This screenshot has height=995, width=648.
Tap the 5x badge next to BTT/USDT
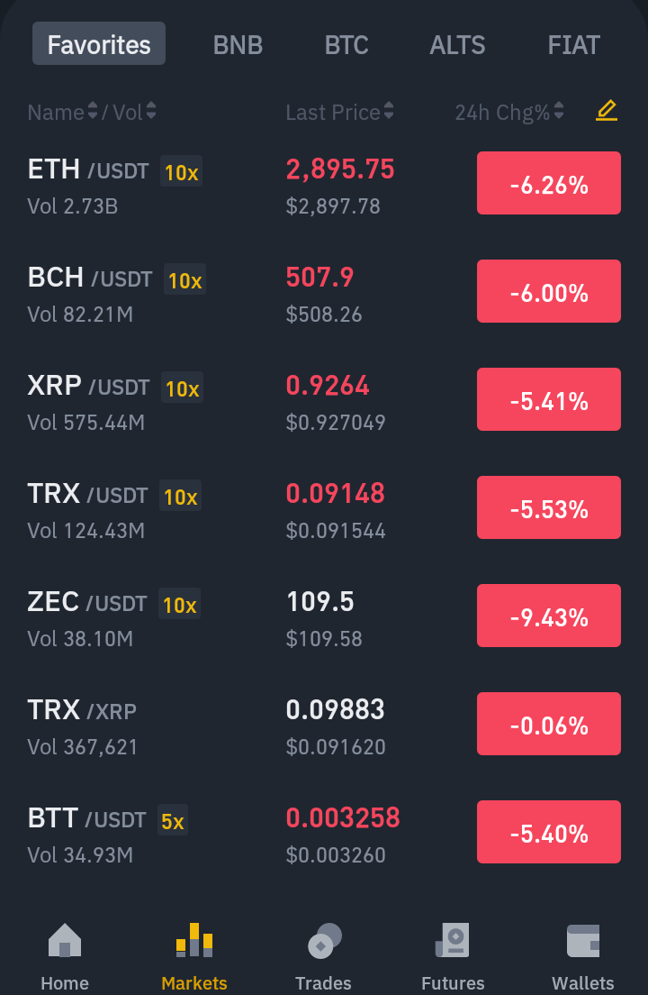click(172, 820)
